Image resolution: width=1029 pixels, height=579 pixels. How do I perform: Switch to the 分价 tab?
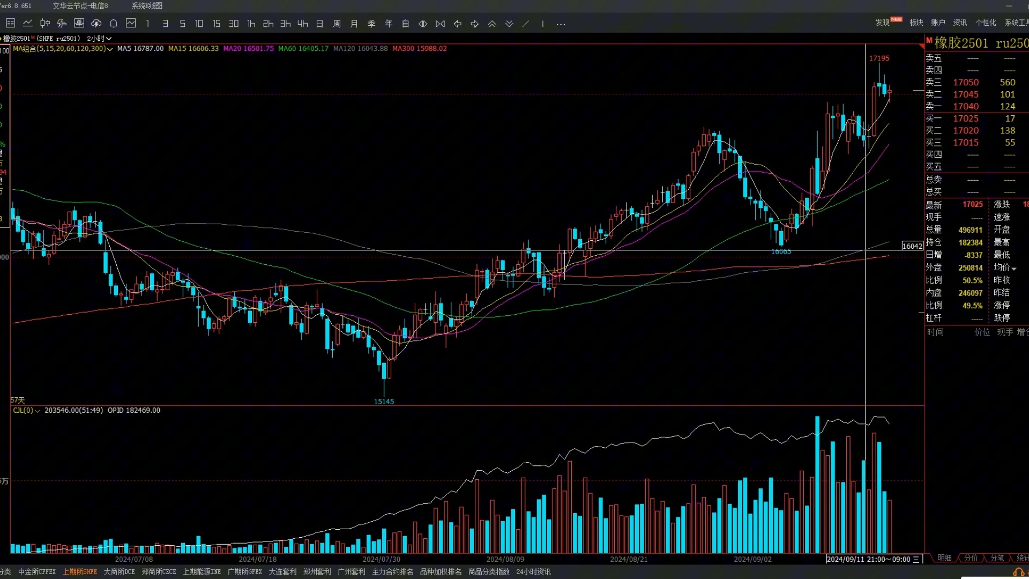point(971,558)
